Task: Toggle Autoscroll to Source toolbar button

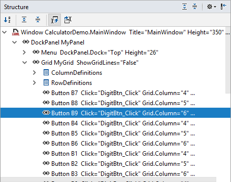Action: [x=54, y=20]
